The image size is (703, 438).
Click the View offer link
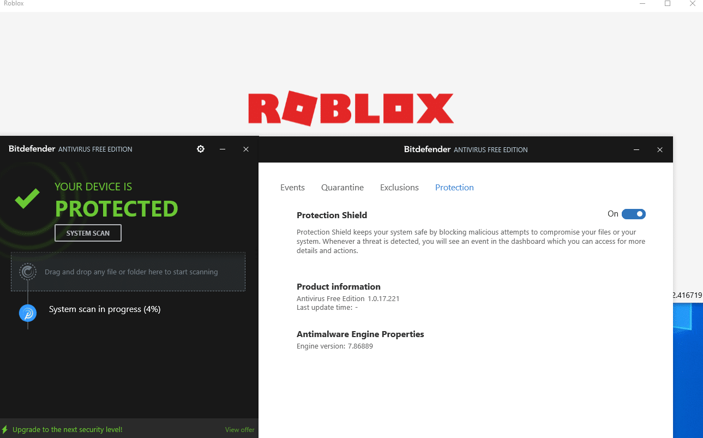pos(239,429)
